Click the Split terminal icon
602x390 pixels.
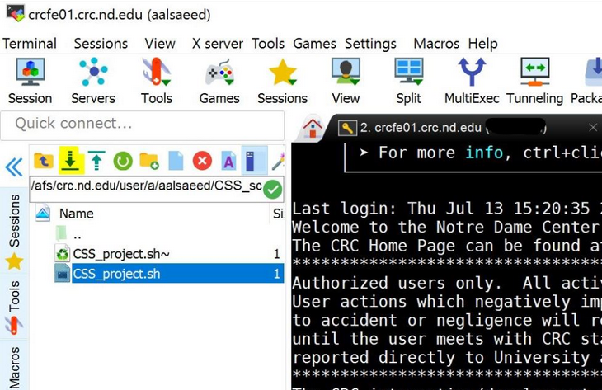tap(409, 82)
